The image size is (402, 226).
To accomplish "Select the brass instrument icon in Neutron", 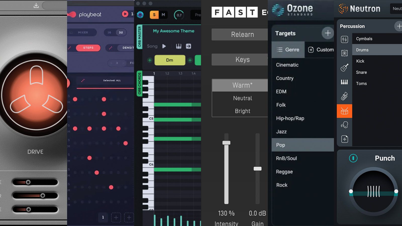I will click(x=344, y=96).
